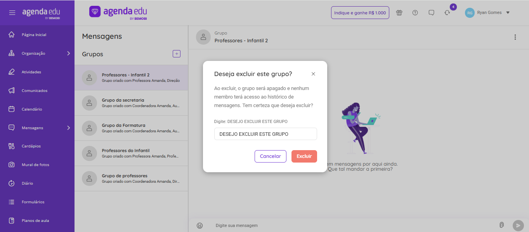
Task: Click the Grupos section heading
Action: tap(93, 54)
